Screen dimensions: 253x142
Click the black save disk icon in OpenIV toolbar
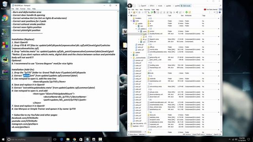pos(155,12)
